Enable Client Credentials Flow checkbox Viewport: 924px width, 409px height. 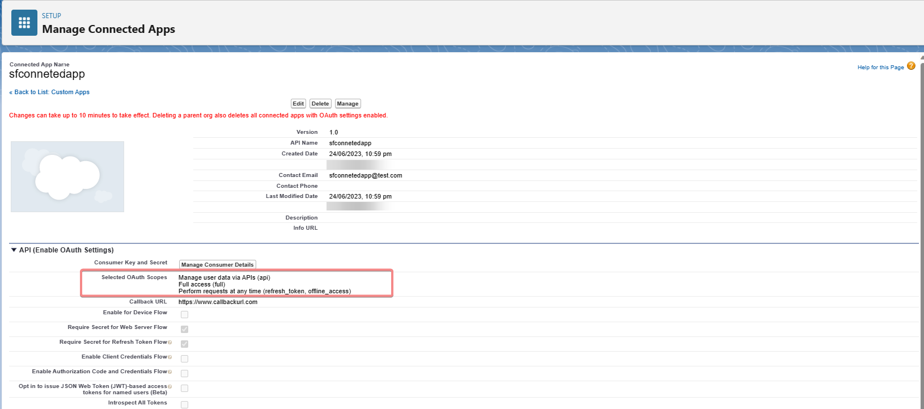point(184,359)
